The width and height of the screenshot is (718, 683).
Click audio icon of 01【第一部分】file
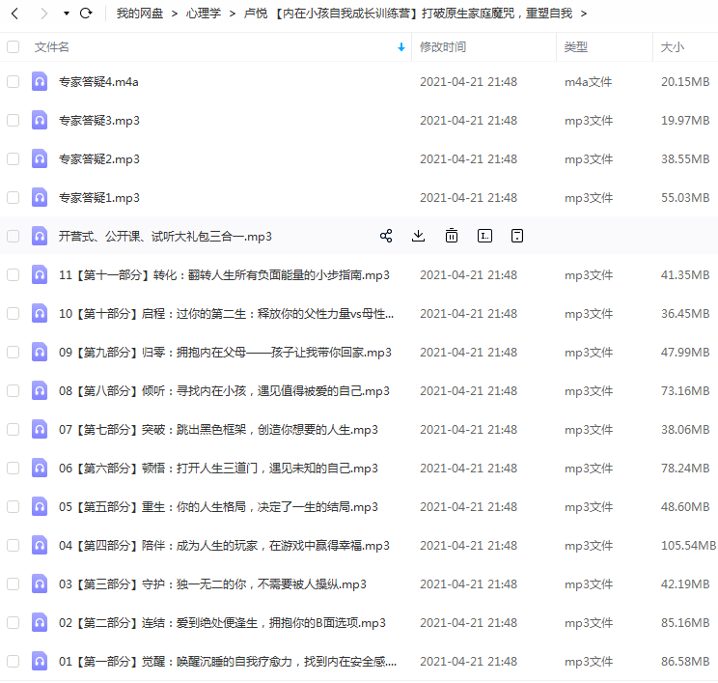pyautogui.click(x=40, y=662)
